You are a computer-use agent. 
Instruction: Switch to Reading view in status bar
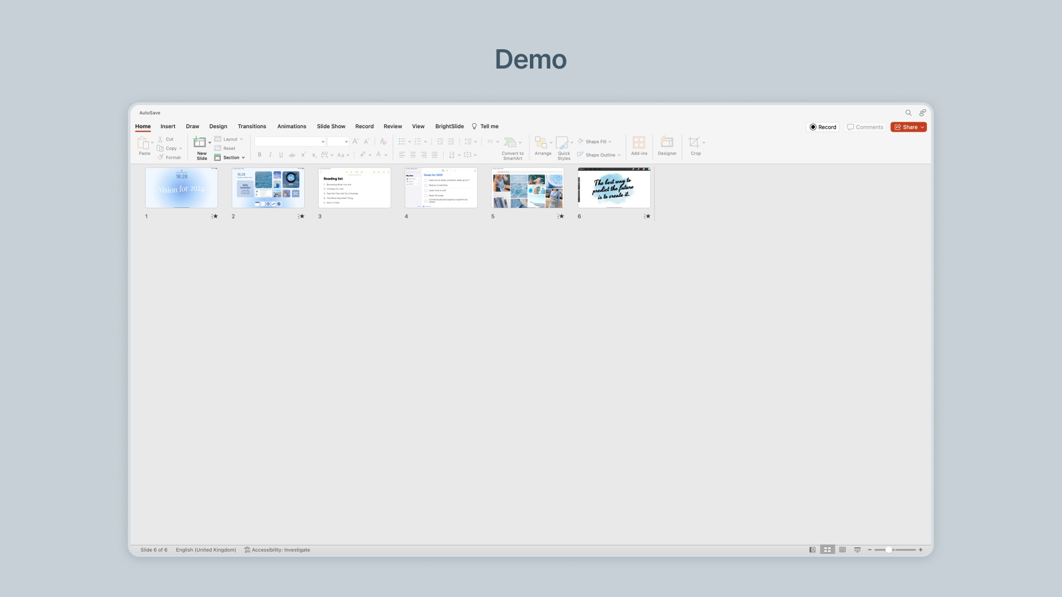click(x=842, y=550)
